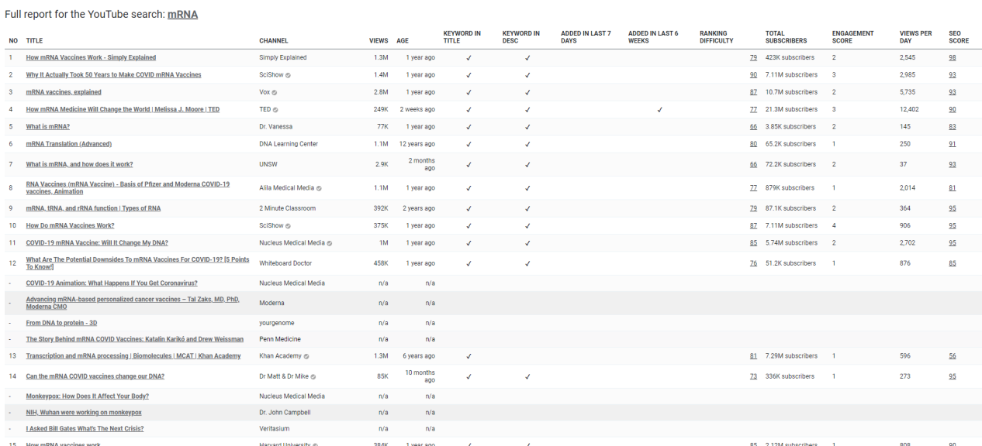The width and height of the screenshot is (982, 446).
Task: Sort by the TITLE column header
Action: click(x=35, y=40)
